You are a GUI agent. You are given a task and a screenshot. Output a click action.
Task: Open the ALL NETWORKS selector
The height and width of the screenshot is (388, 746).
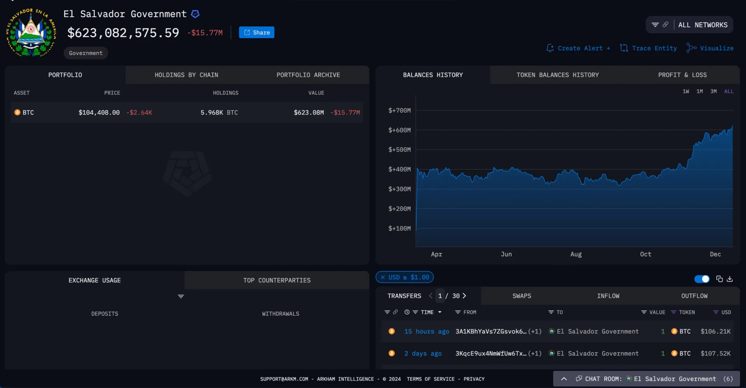click(x=703, y=25)
